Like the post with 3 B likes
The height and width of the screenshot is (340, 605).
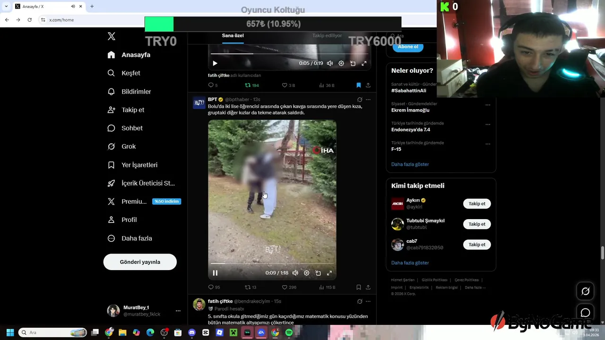coord(288,85)
